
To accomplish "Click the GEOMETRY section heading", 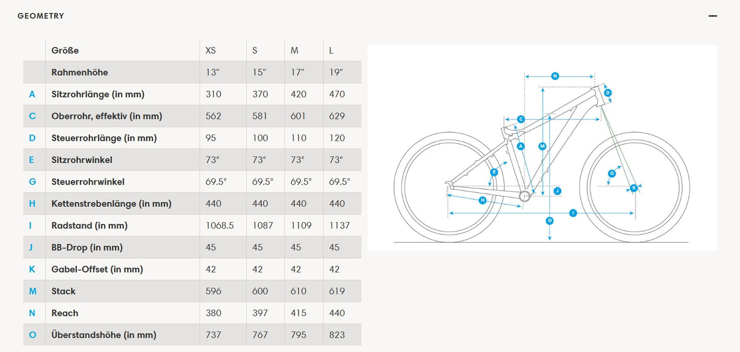I will [41, 16].
